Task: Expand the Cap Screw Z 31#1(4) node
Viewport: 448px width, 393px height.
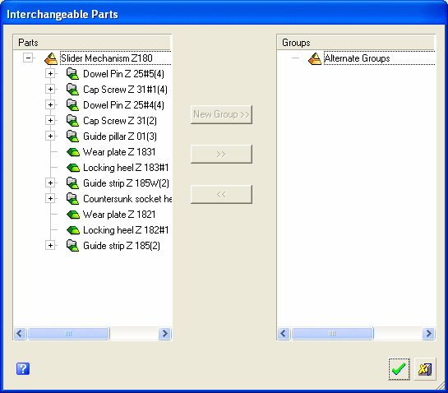Action: [50, 89]
